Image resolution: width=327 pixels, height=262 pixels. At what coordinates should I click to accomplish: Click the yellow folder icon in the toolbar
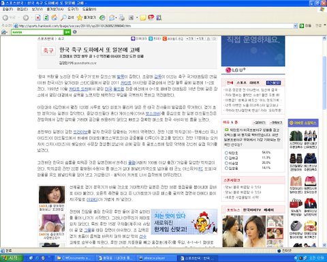pyautogui.click(x=142, y=18)
